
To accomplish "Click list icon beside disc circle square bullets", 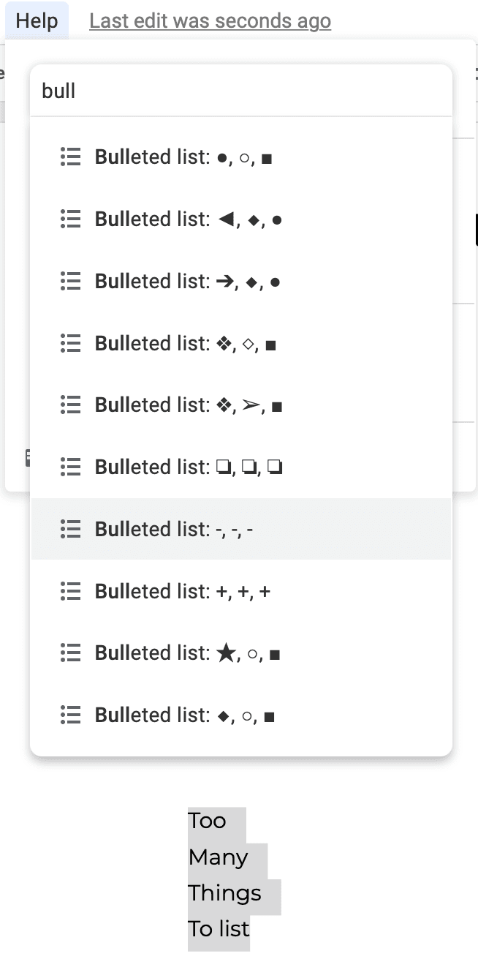I will click(x=70, y=157).
